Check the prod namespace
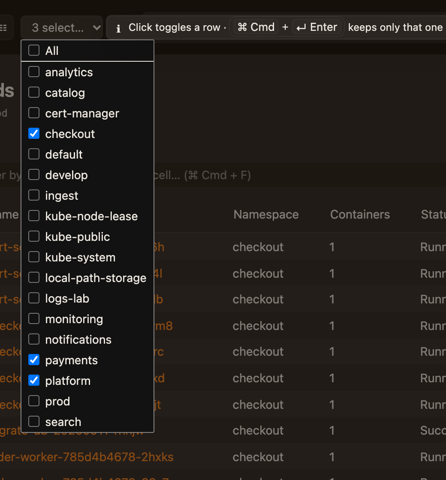The width and height of the screenshot is (446, 480). [34, 401]
